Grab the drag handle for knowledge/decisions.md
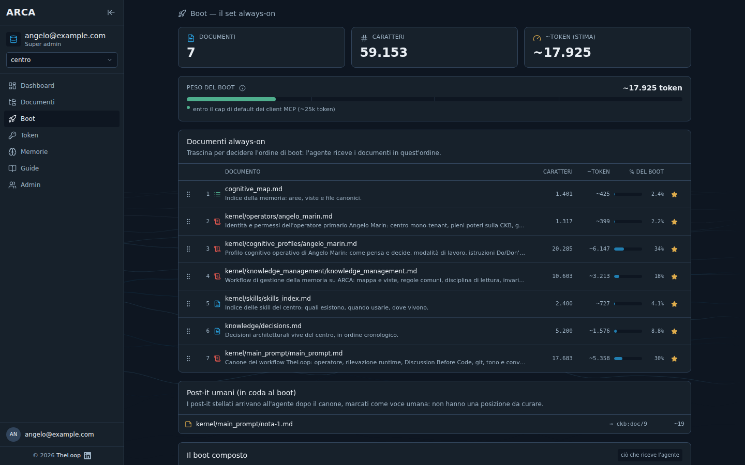The image size is (745, 465). point(188,331)
